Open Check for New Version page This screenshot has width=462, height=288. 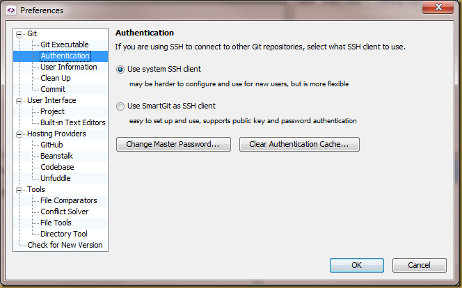pyautogui.click(x=65, y=245)
